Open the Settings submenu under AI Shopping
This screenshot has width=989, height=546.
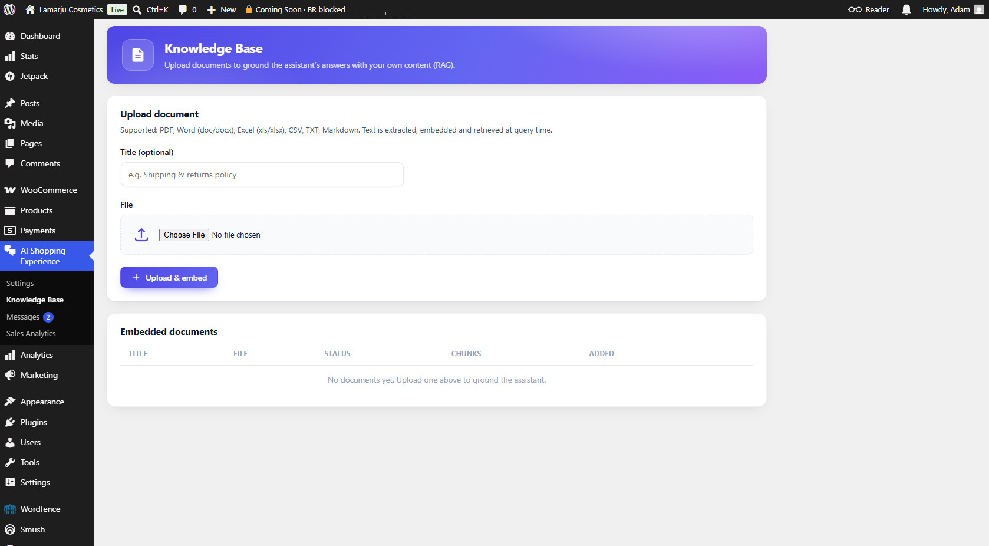pos(20,283)
